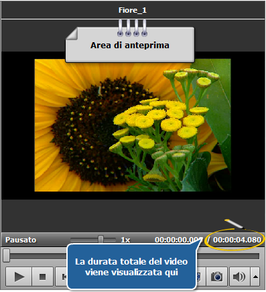Click the playback speed slider handle
The width and height of the screenshot is (266, 292).
[x=101, y=240]
